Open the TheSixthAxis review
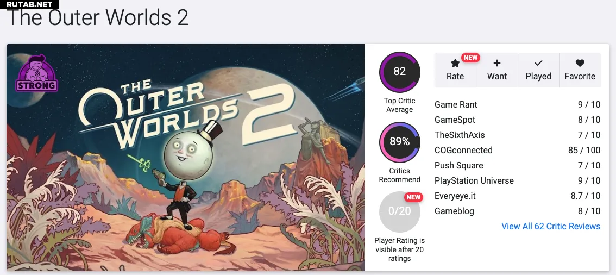 [x=460, y=135]
